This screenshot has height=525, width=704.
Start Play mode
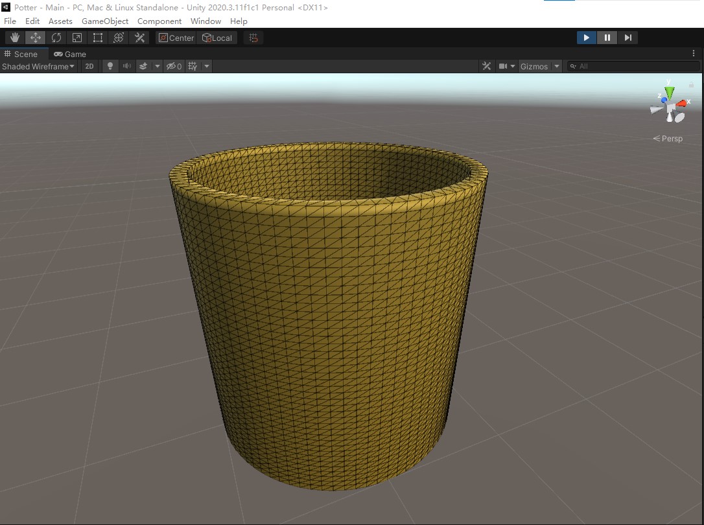(587, 38)
